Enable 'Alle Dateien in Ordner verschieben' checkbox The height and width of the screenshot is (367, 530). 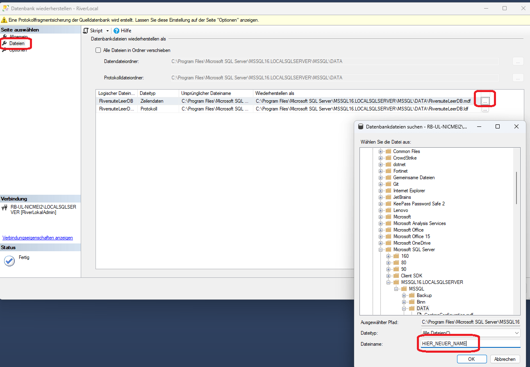click(x=98, y=50)
